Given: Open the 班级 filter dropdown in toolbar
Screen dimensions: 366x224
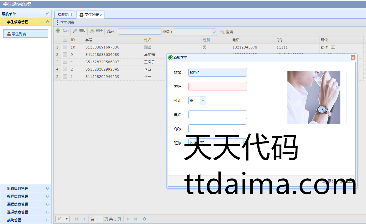Looking at the screenshot, I should pyautogui.click(x=214, y=32).
